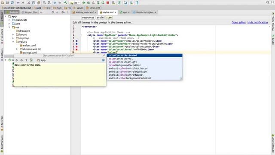Click the red color swatch on line 8
The image size is (275, 155).
pos(76,46)
